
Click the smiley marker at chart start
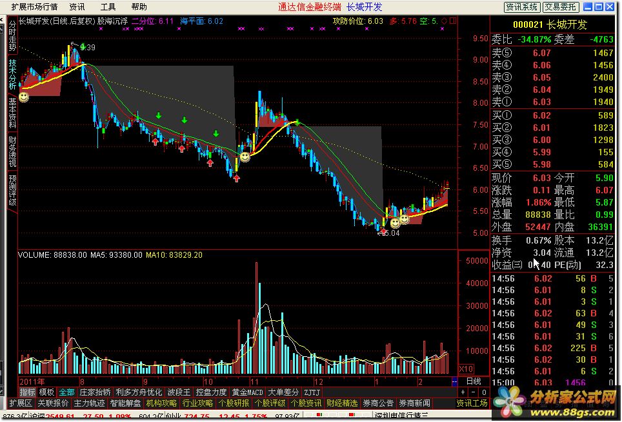click(24, 96)
